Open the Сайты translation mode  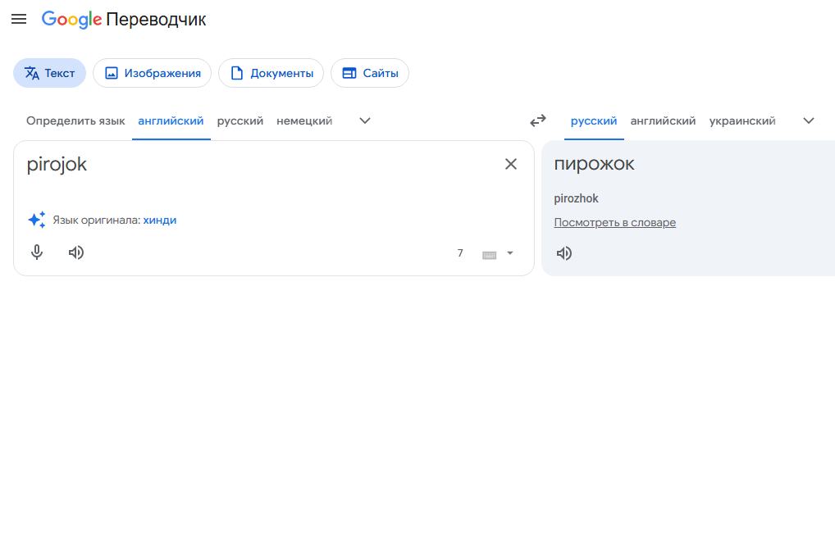coord(370,73)
